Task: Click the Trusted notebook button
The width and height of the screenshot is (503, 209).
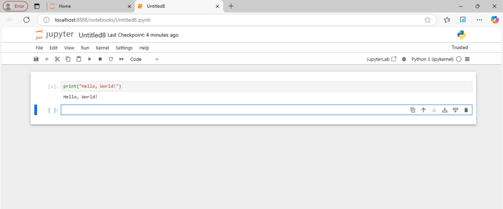Action: [460, 47]
